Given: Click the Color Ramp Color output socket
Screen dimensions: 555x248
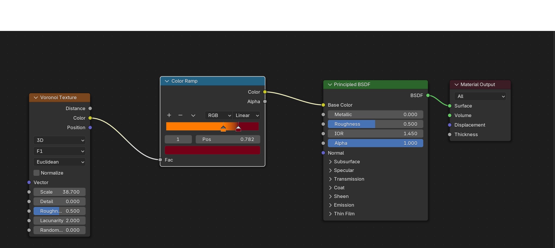Looking at the screenshot, I should (x=265, y=92).
